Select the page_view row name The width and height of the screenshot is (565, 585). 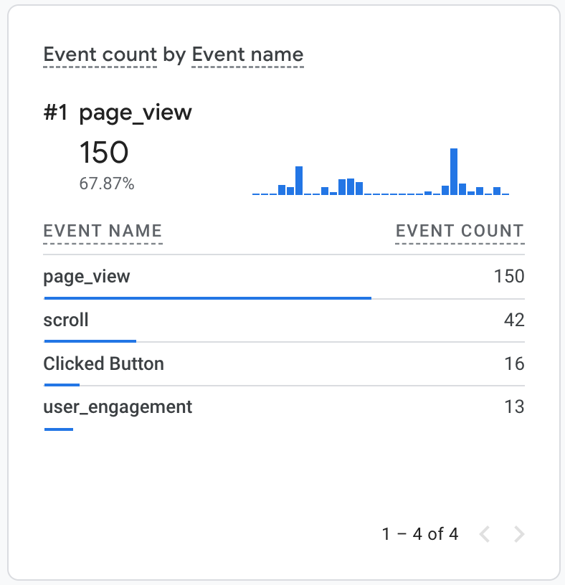tap(87, 277)
